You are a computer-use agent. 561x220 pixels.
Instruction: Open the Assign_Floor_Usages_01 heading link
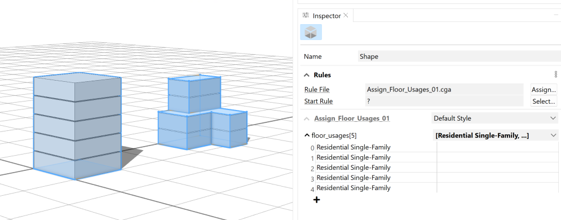pyautogui.click(x=352, y=118)
